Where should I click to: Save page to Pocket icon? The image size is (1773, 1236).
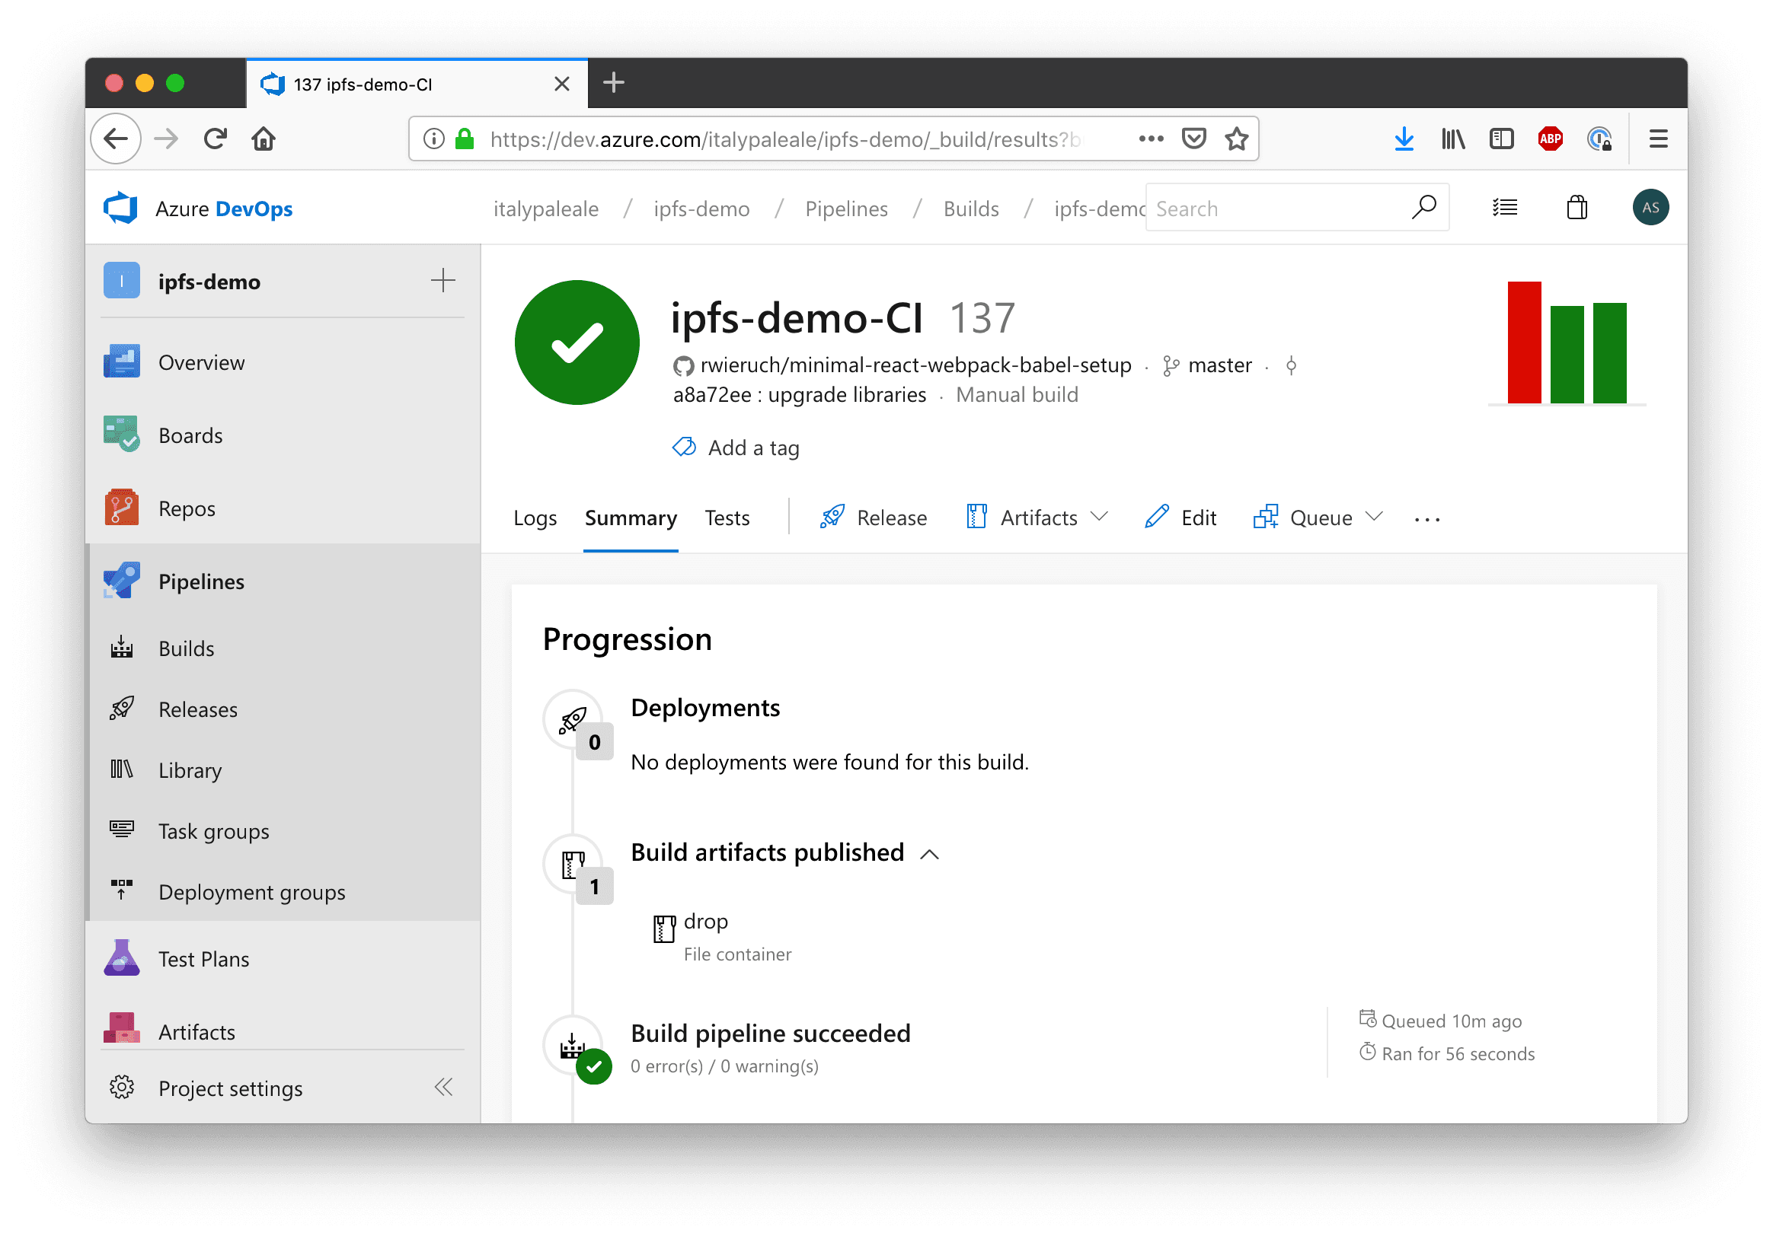[x=1194, y=139]
